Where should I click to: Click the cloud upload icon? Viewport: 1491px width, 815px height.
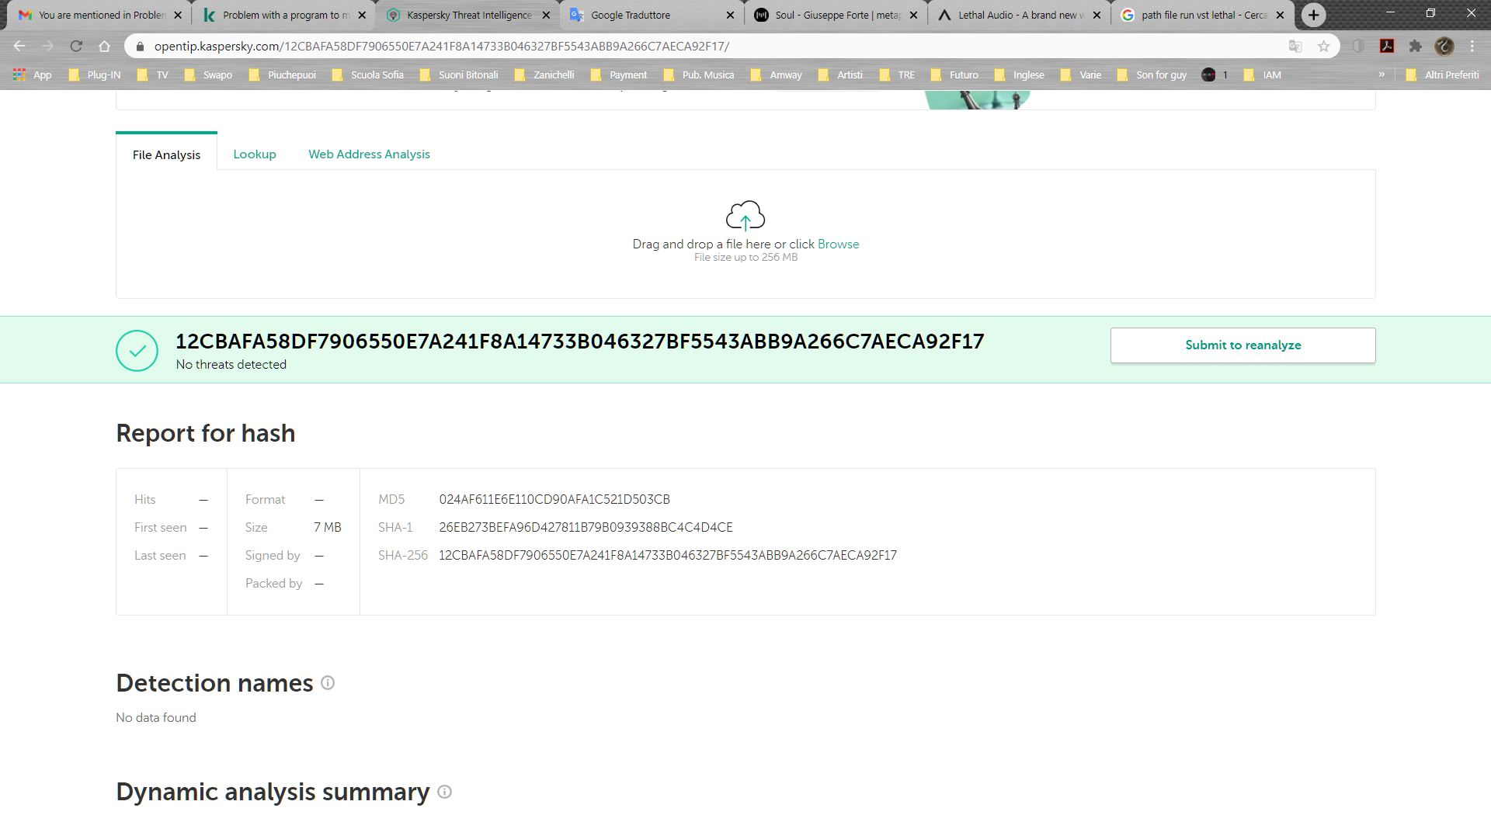(x=745, y=216)
